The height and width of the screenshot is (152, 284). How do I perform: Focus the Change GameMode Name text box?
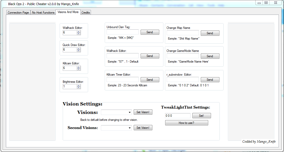pyautogui.click(x=183, y=56)
